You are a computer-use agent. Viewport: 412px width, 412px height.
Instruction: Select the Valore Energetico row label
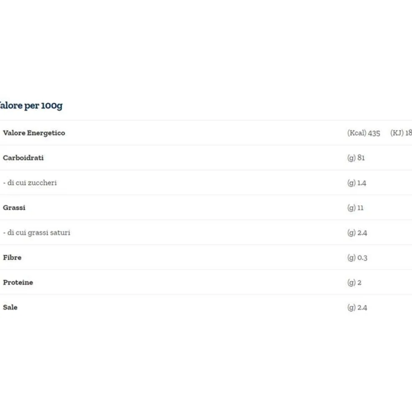[34, 133]
